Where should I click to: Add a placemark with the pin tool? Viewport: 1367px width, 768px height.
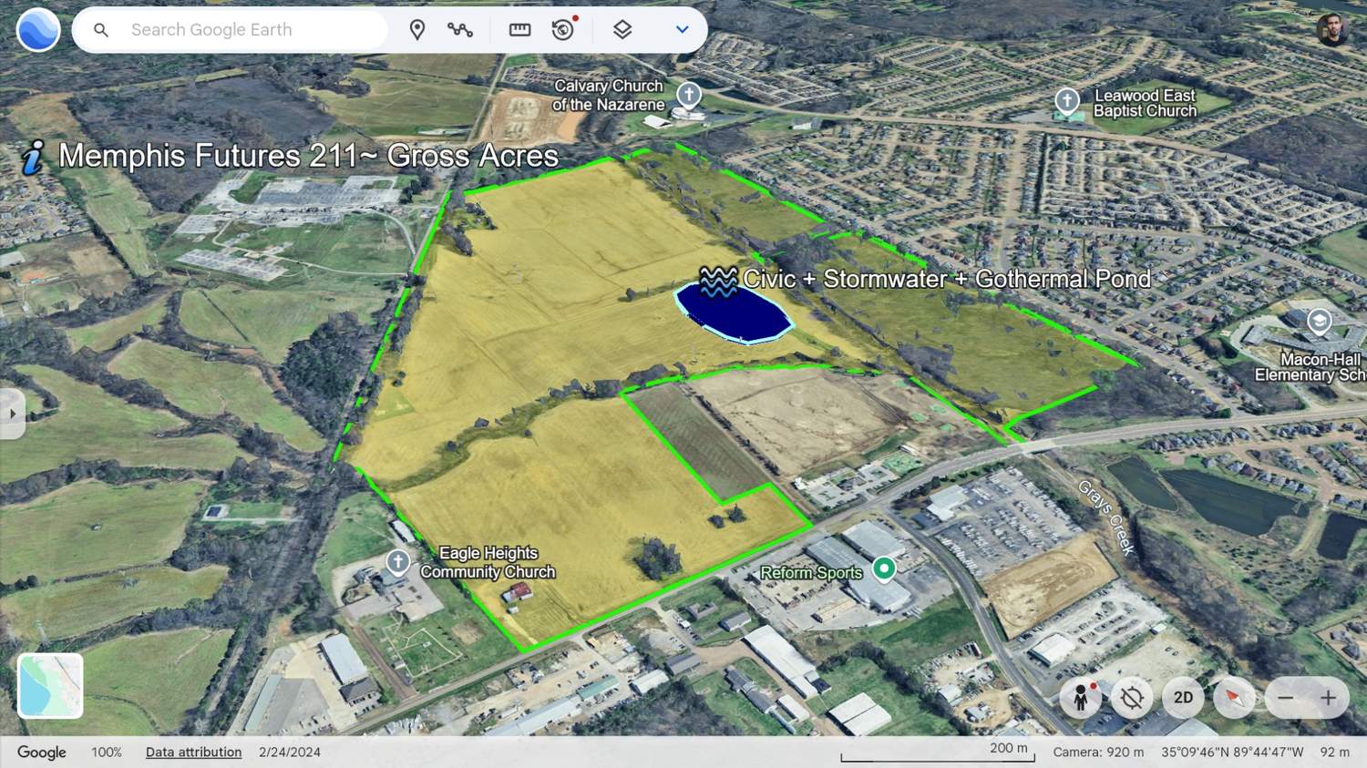[x=417, y=30]
